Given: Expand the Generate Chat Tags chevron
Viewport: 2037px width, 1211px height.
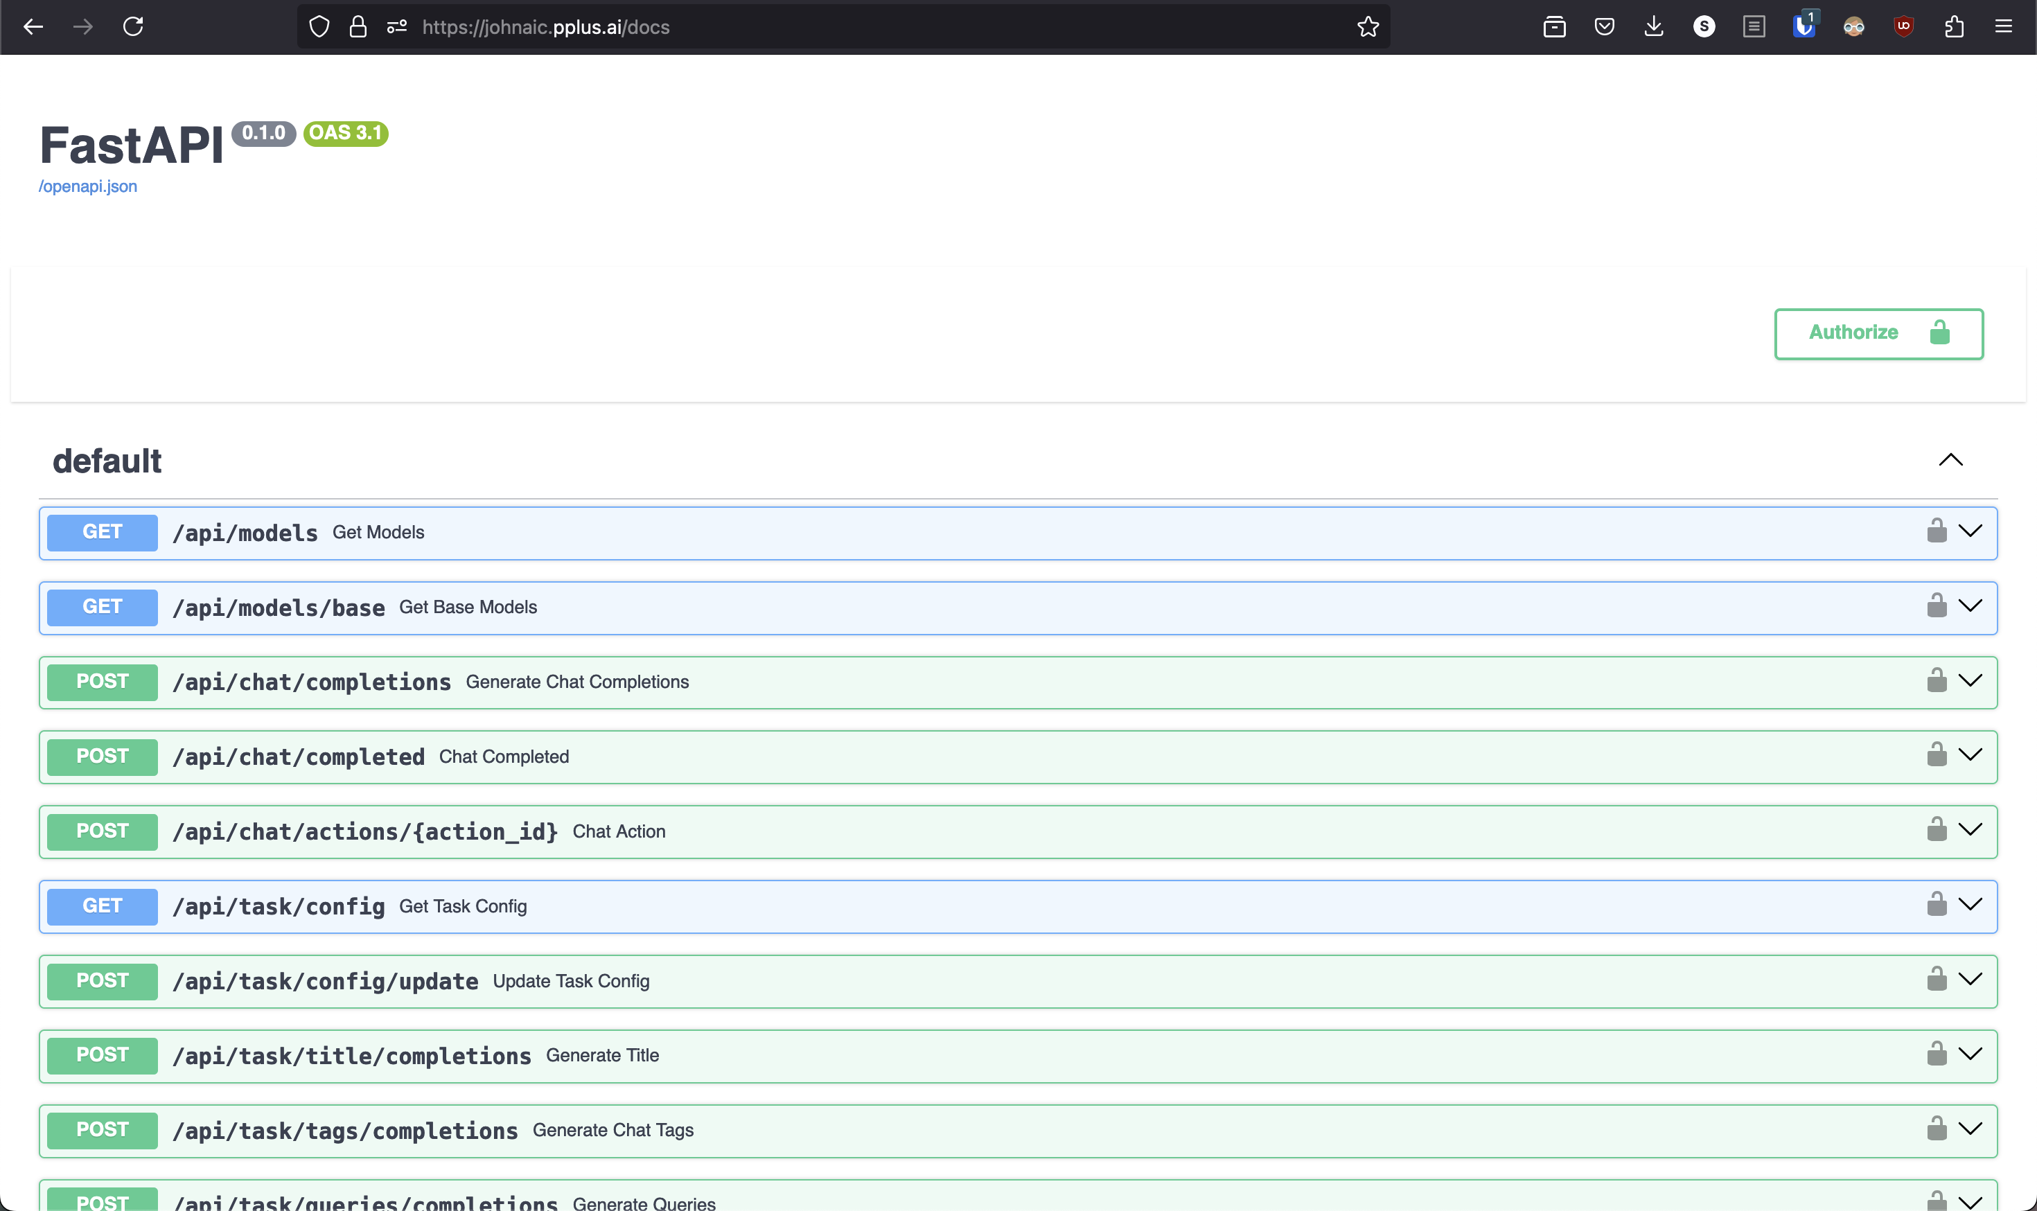Looking at the screenshot, I should (x=1970, y=1129).
